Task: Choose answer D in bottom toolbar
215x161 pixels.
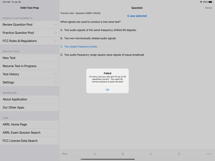Action: (x=179, y=154)
